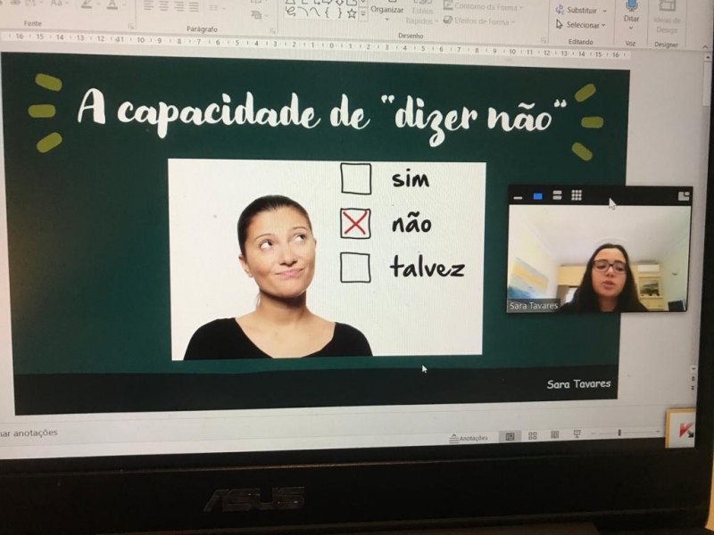Expand the shapes gallery more arrow
Image resolution: width=714 pixels, height=535 pixels.
(363, 14)
